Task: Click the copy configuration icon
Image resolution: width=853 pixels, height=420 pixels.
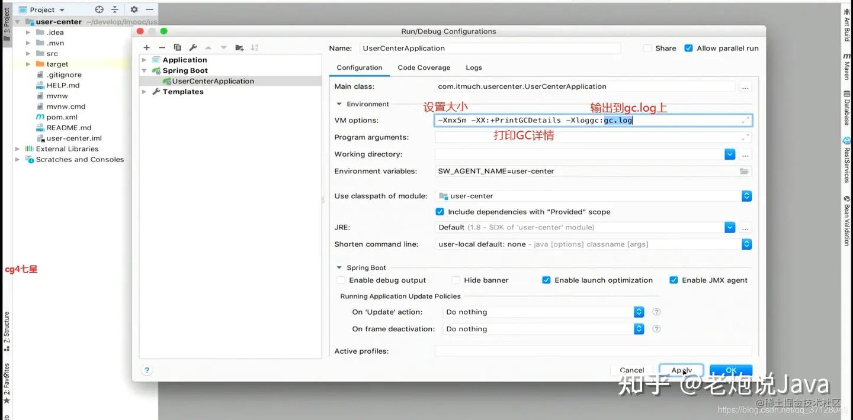Action: [177, 47]
